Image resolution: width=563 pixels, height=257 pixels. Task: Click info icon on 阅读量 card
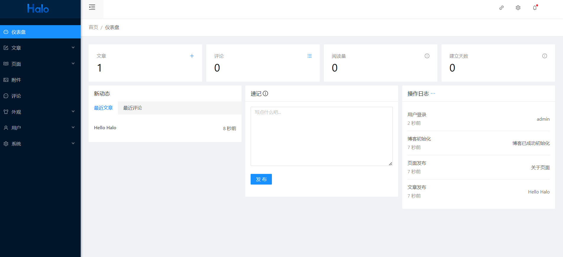[427, 56]
